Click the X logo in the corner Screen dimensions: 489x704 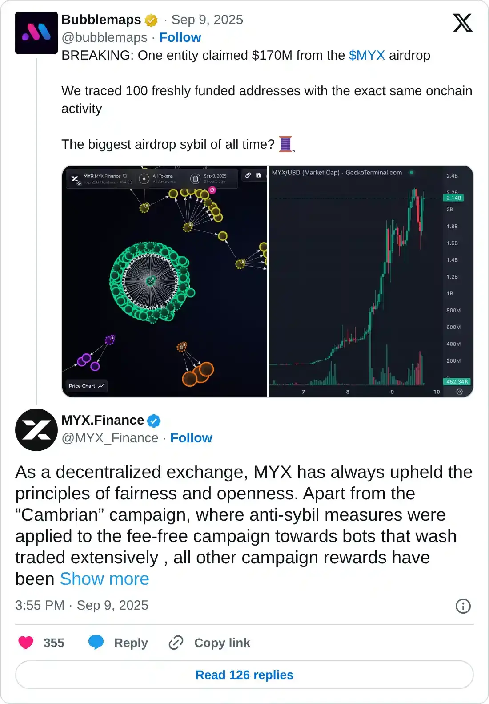(462, 23)
